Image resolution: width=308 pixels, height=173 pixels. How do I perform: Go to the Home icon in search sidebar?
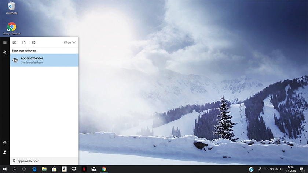[x=5, y=52]
